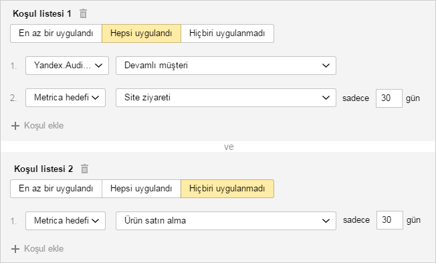Select 'En az bir uygulandı' in list 1
436x263 pixels.
click(x=56, y=33)
